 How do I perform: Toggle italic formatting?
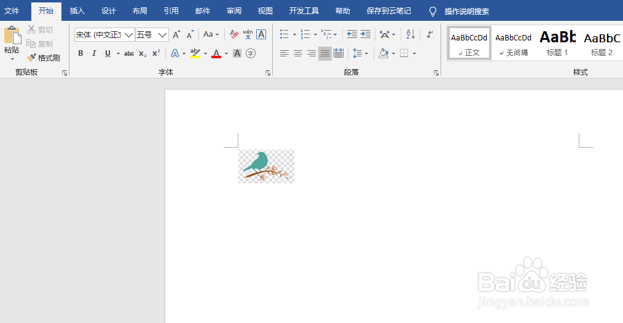click(94, 53)
